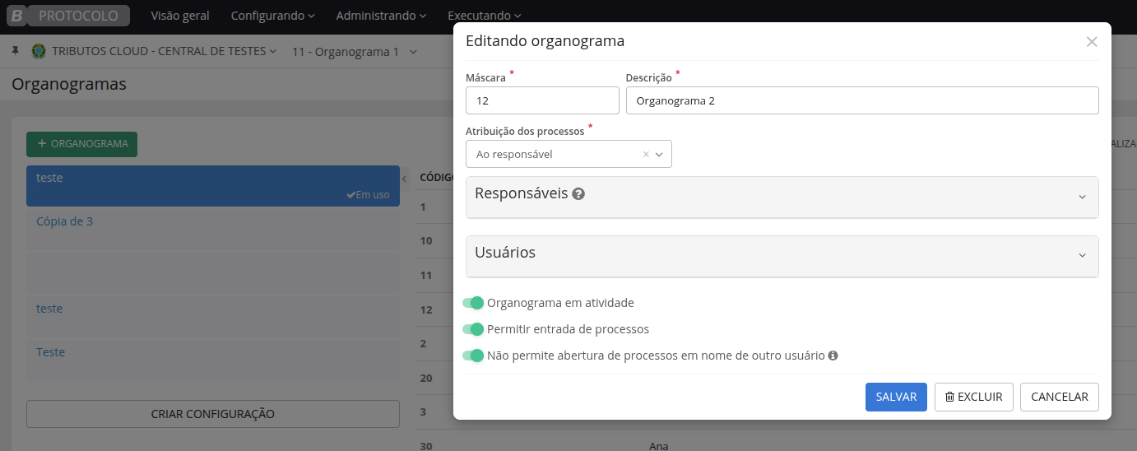The width and height of the screenshot is (1137, 451).
Task: Click the info icon after outro usuário
Action: click(x=833, y=356)
